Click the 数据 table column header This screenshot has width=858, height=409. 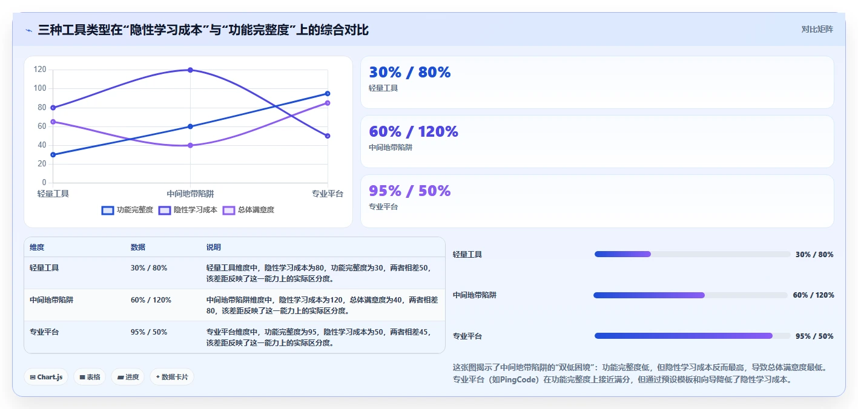pos(138,247)
